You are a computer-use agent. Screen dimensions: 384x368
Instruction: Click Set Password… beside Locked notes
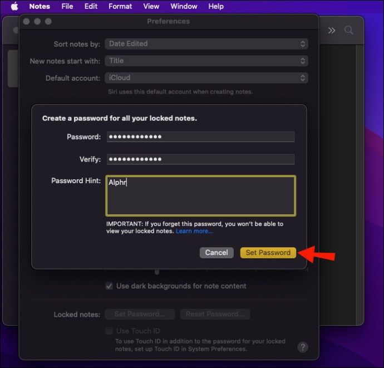(x=140, y=314)
